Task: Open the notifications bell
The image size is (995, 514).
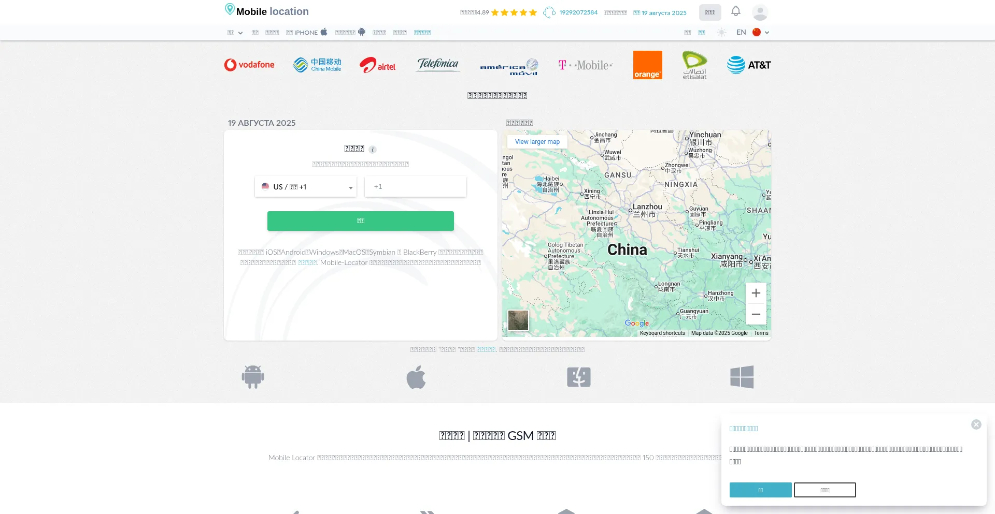Action: click(x=736, y=11)
